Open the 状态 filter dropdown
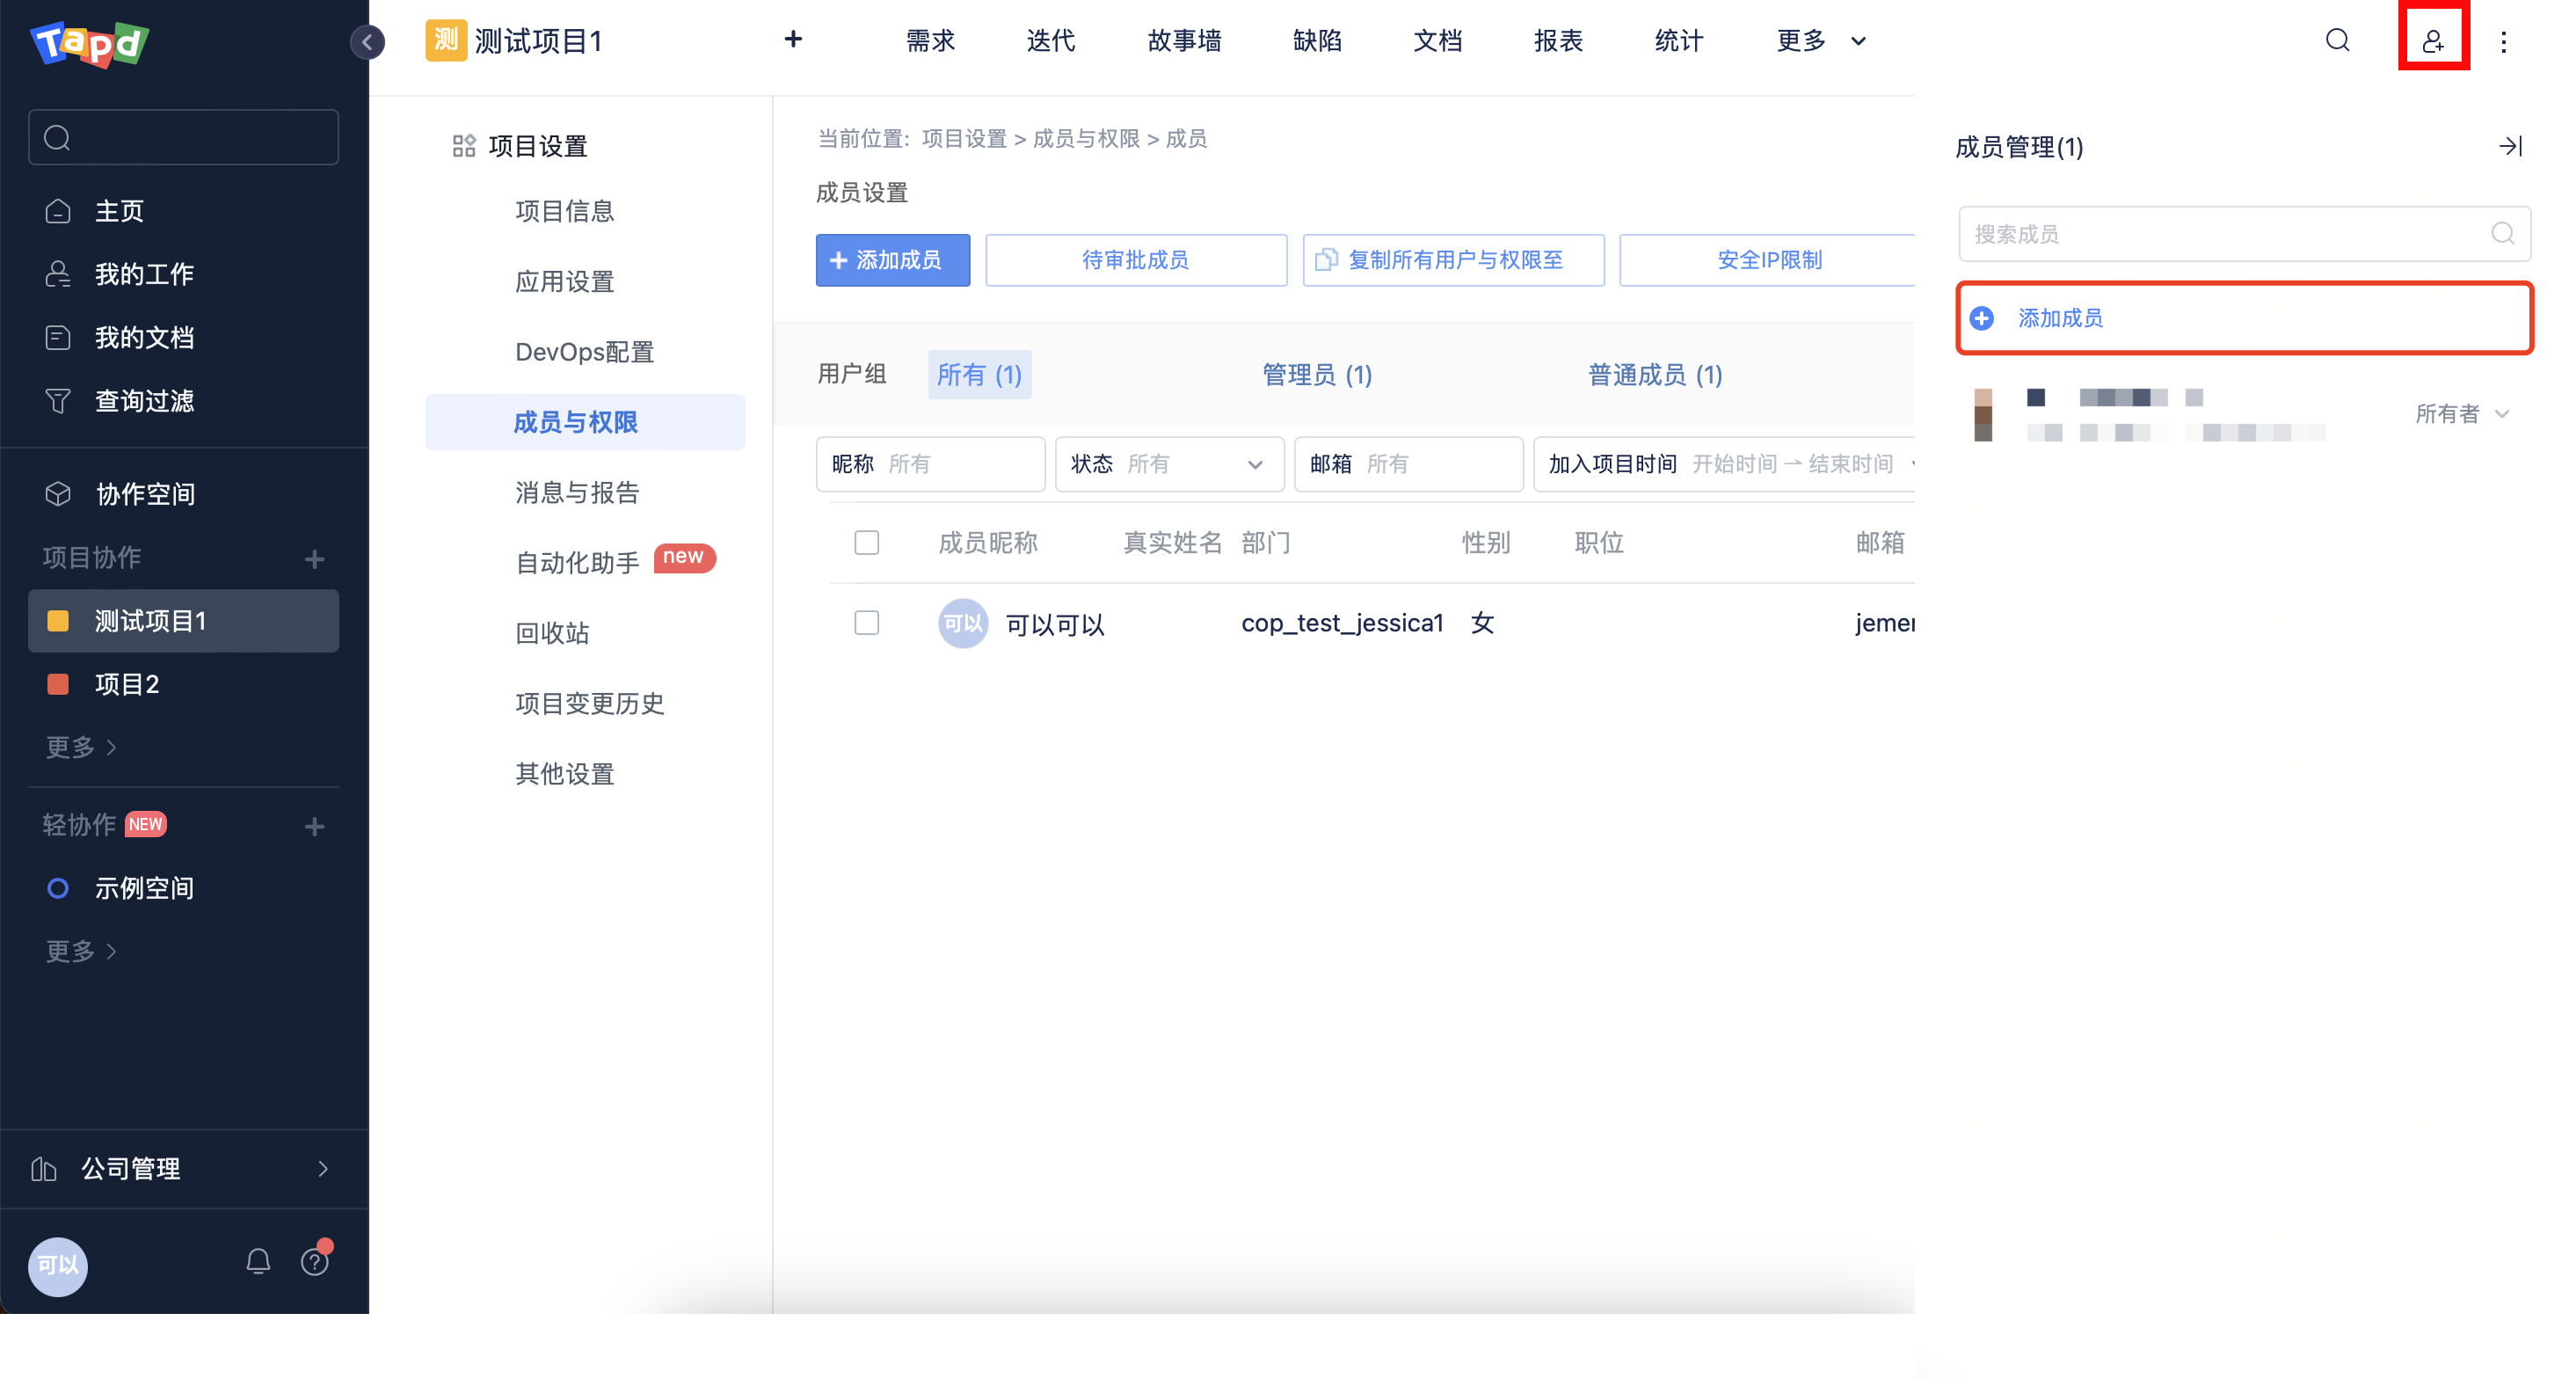Screen dimensions: 2576x1379 [1169, 464]
